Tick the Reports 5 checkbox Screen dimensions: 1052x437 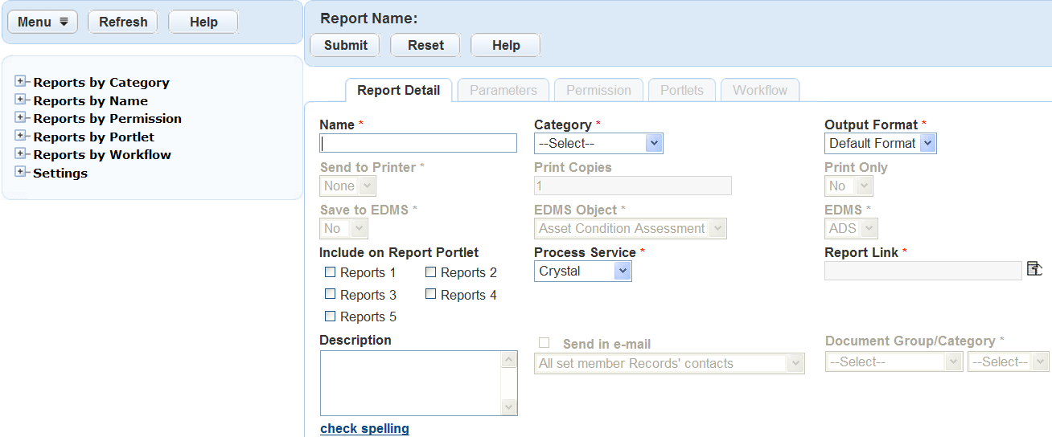[x=330, y=317]
